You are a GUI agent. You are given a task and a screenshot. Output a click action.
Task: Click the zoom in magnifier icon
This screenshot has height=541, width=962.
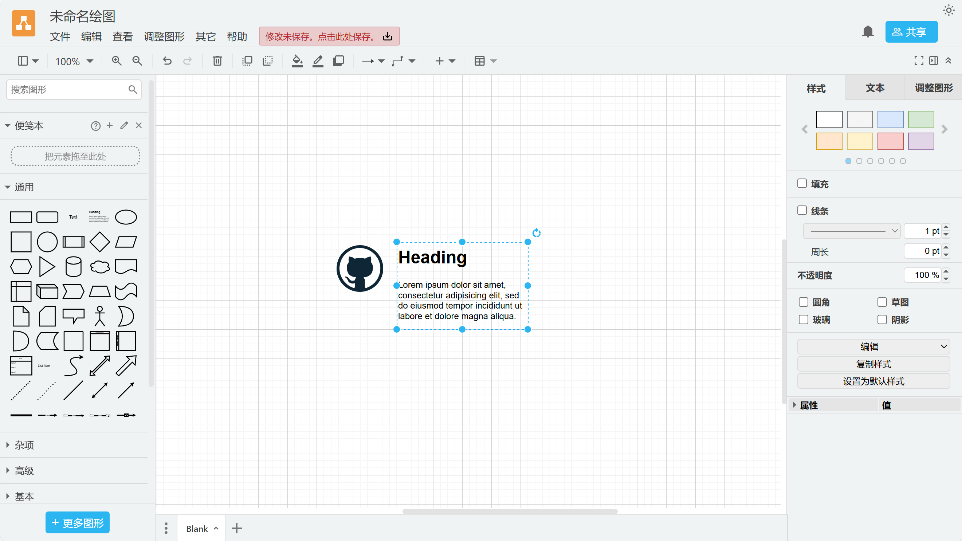tap(117, 61)
